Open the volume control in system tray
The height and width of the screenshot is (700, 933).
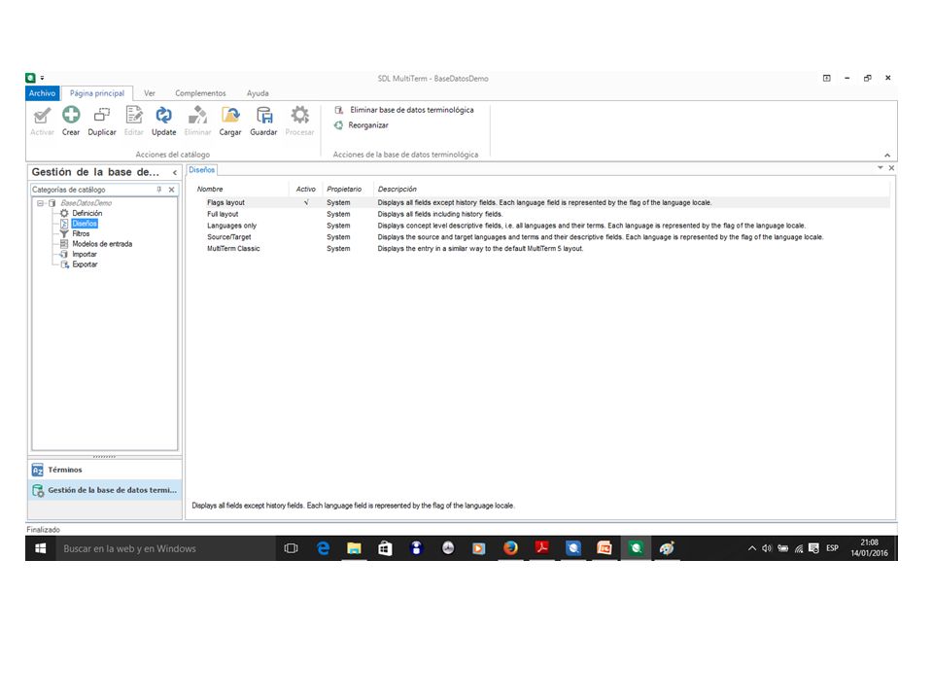tap(767, 548)
